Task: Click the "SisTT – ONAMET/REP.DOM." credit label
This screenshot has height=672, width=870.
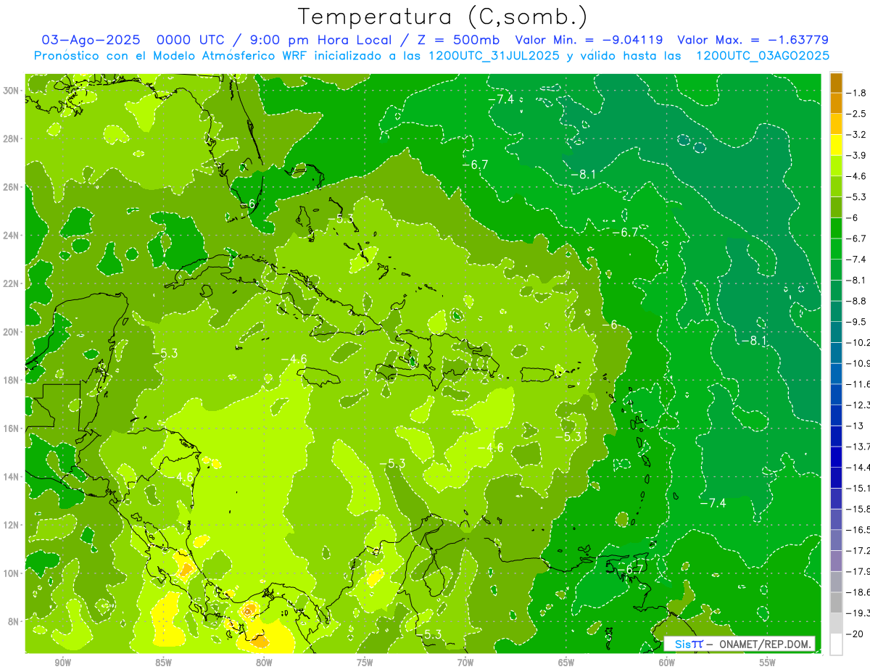Action: point(739,644)
